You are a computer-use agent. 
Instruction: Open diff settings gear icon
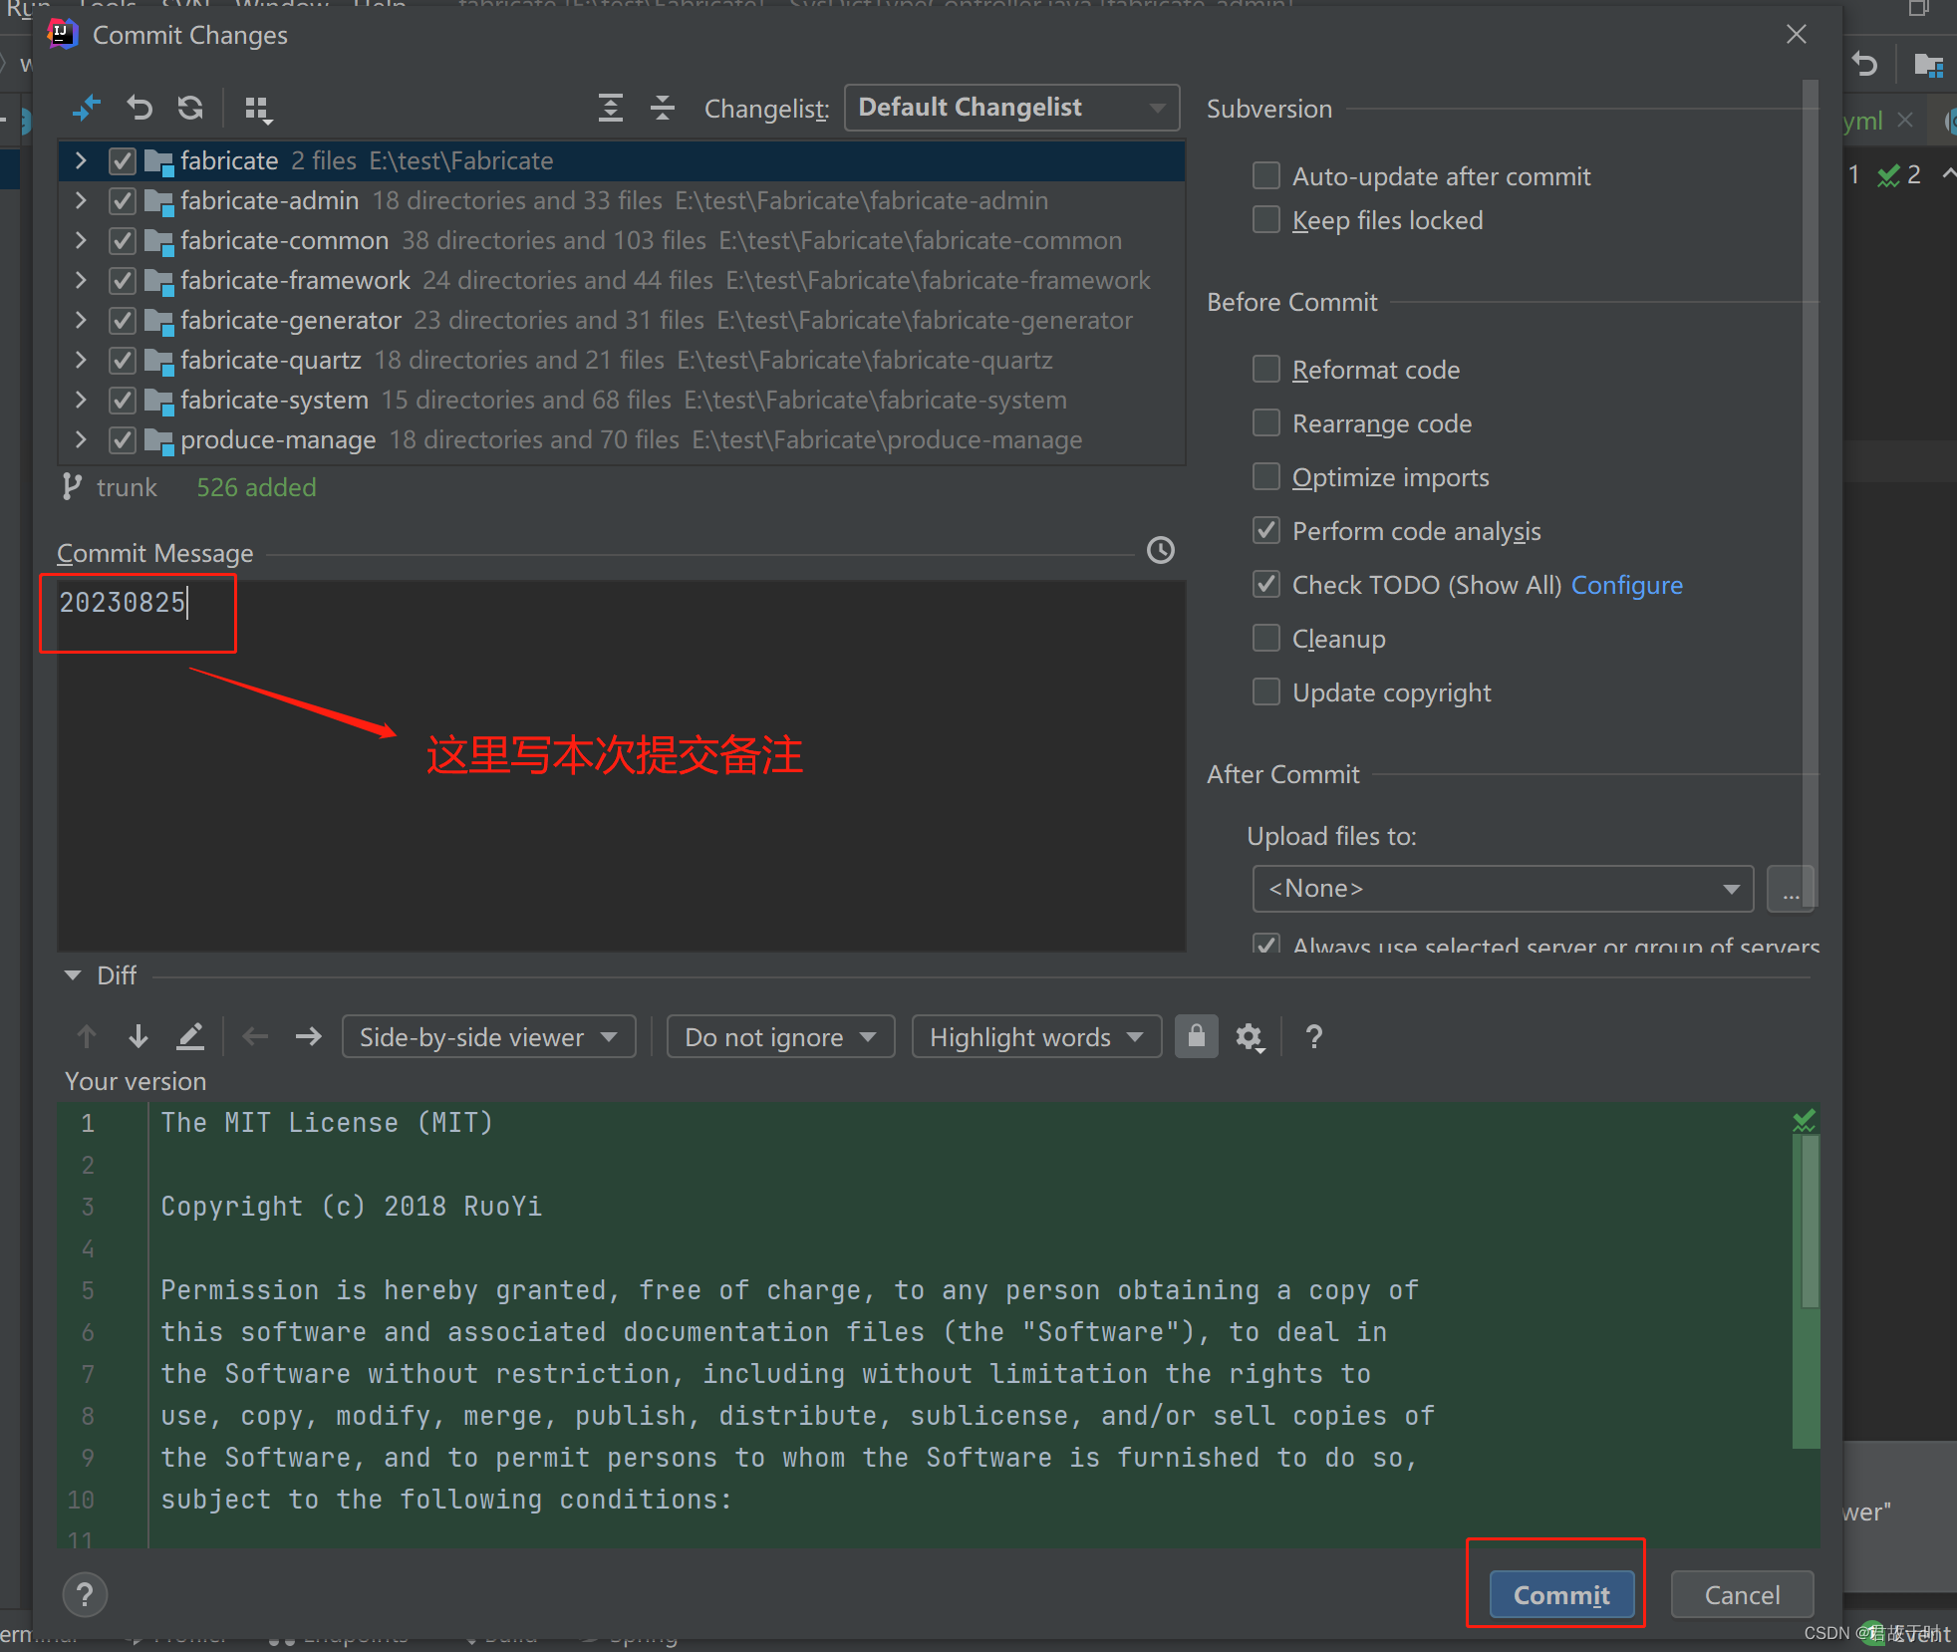[1249, 1037]
